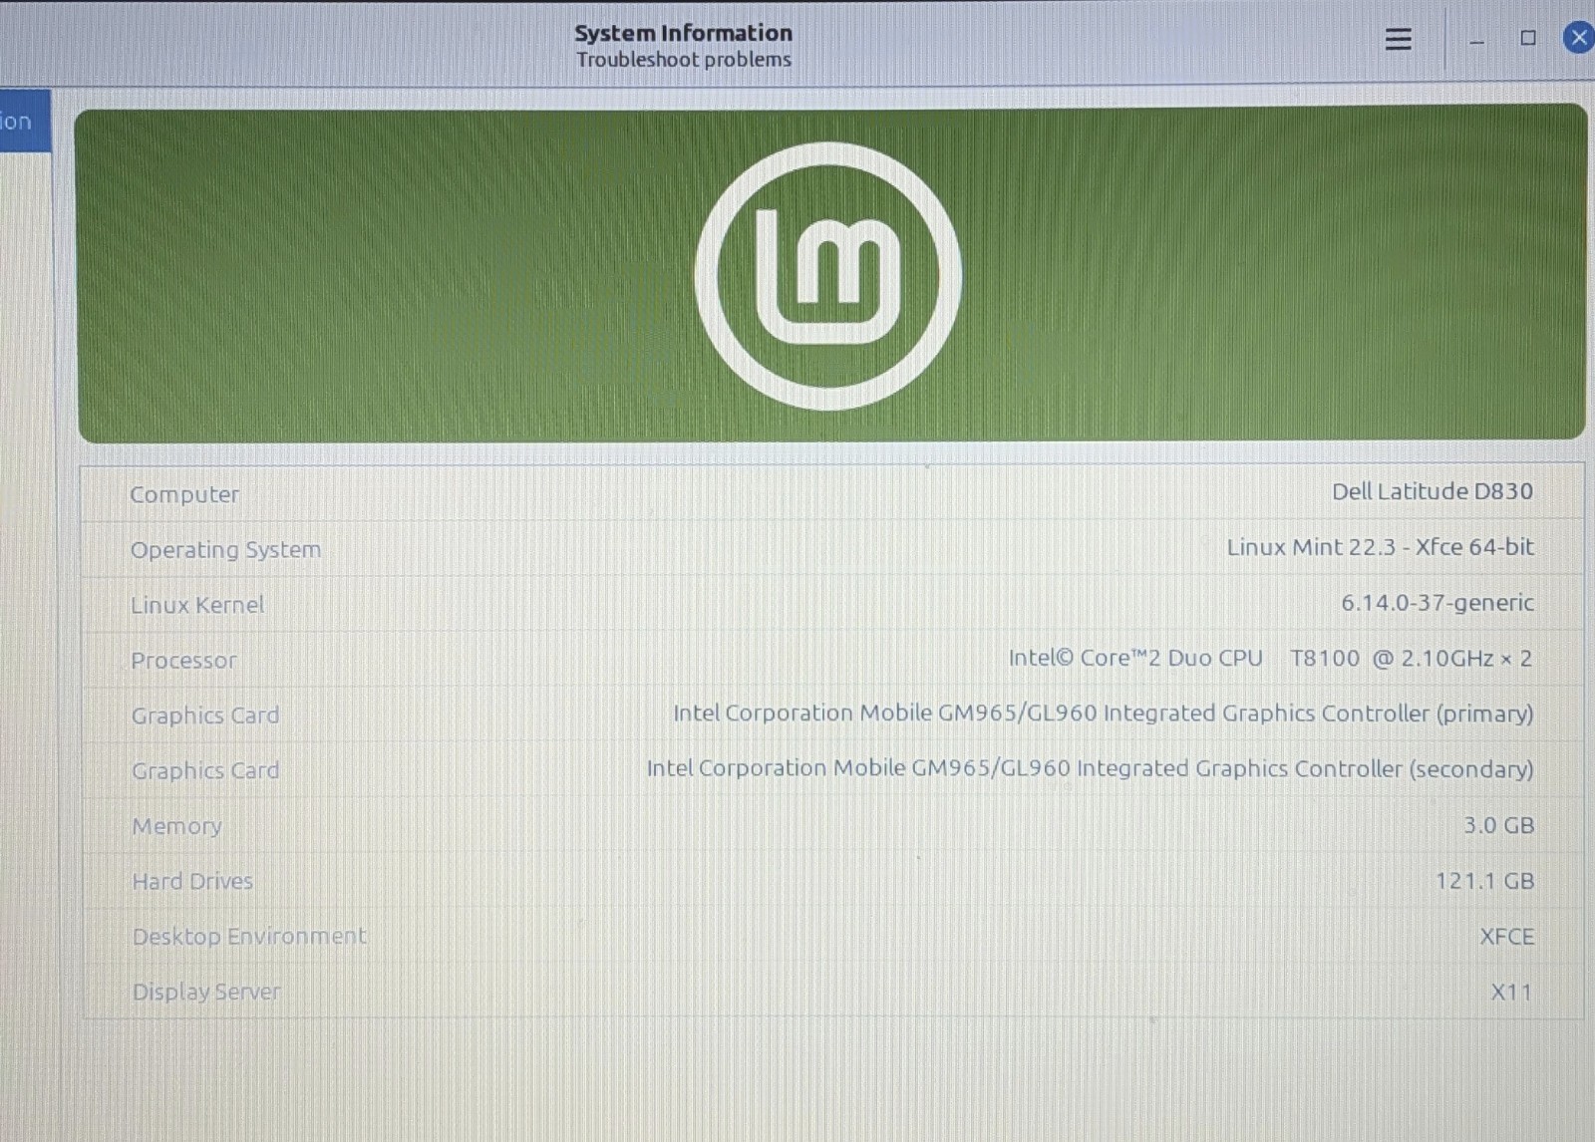
Task: Select the 'Dell Latitude D830' value
Action: pyautogui.click(x=1433, y=491)
